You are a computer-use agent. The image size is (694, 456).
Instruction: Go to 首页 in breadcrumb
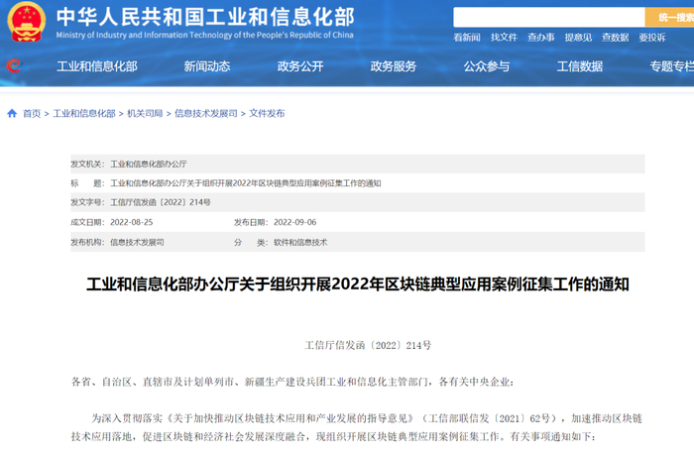click(32, 113)
